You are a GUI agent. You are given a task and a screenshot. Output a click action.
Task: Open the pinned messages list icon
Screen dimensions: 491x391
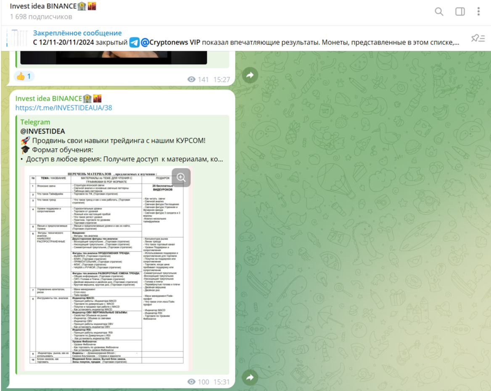pyautogui.click(x=478, y=38)
